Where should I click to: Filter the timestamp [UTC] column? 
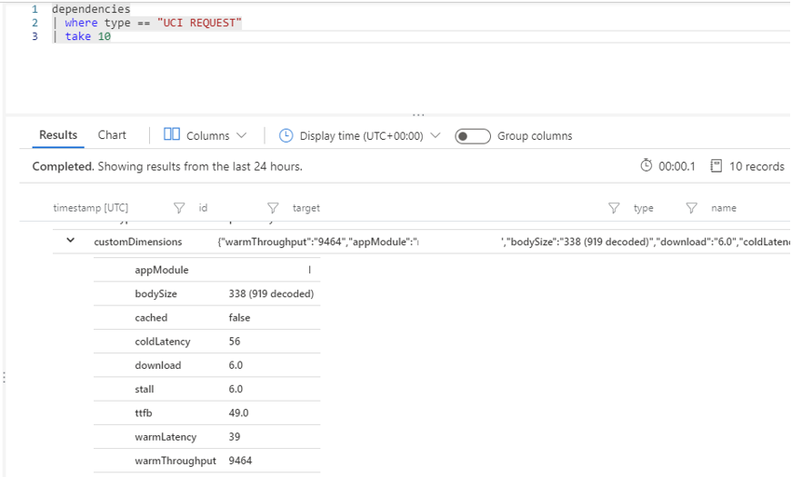pos(179,207)
